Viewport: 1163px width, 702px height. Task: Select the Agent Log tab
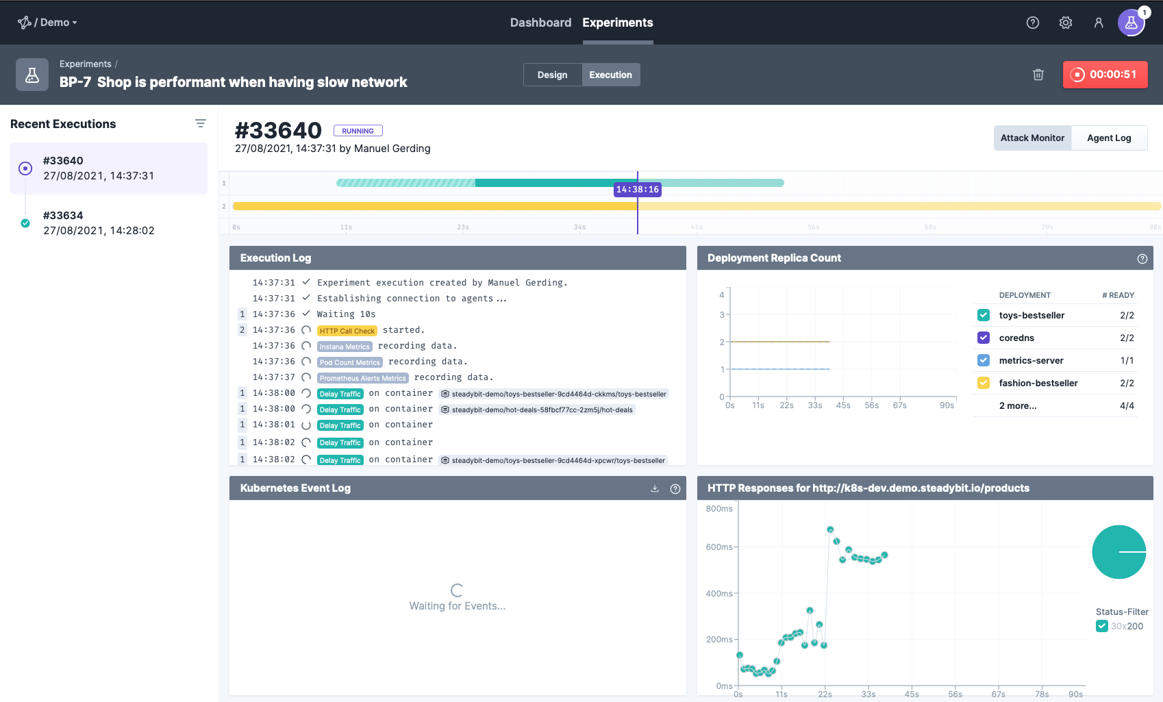tap(1109, 138)
